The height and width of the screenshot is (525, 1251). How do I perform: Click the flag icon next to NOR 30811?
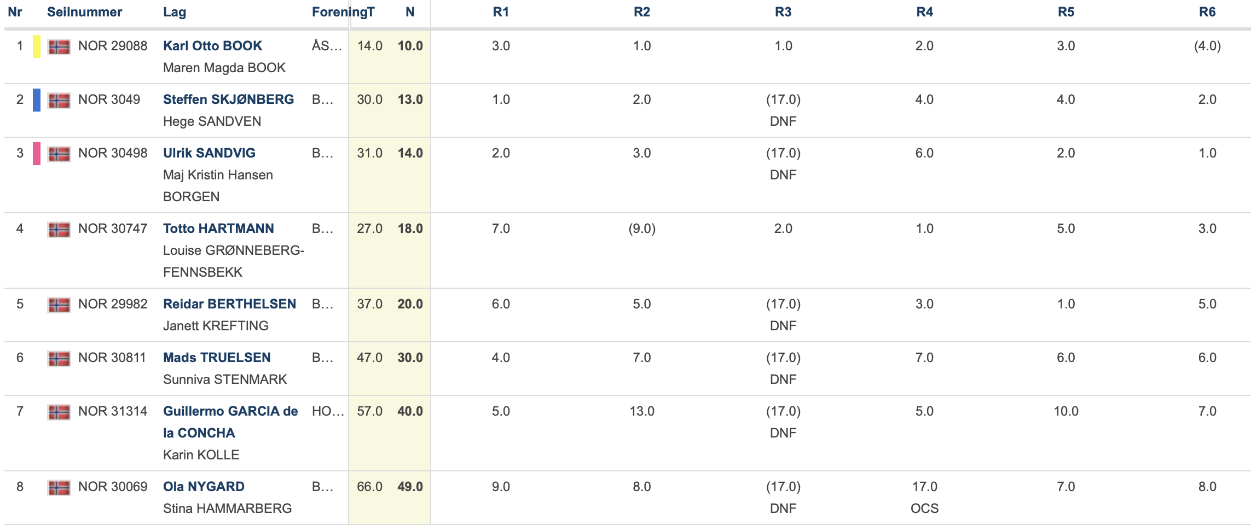(x=59, y=359)
